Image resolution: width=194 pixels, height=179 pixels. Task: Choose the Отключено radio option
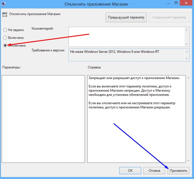point(5,45)
